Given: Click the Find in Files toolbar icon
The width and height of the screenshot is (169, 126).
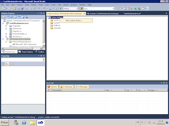Looking at the screenshot, I should click(x=81, y=9).
